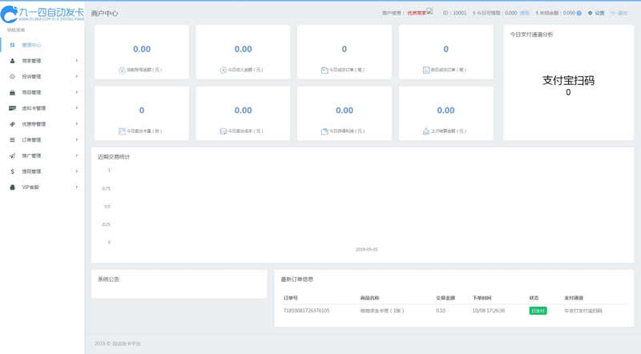641x354 pixels.
Task: Click the list icon for 订单管理
Action: click(12, 140)
